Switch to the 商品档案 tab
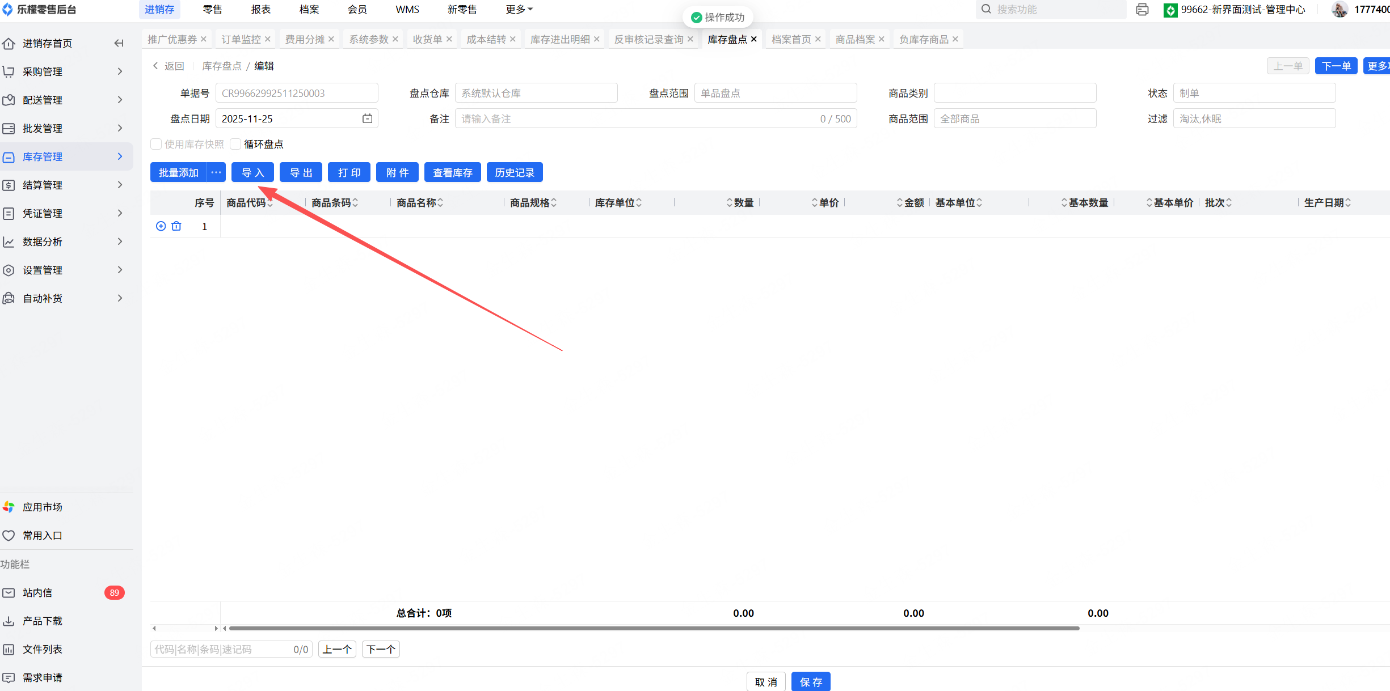 (854, 39)
